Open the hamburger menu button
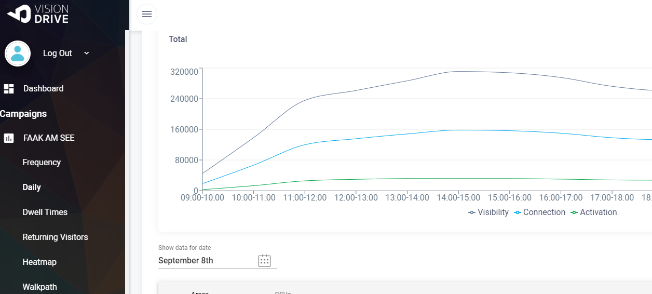 (x=147, y=14)
